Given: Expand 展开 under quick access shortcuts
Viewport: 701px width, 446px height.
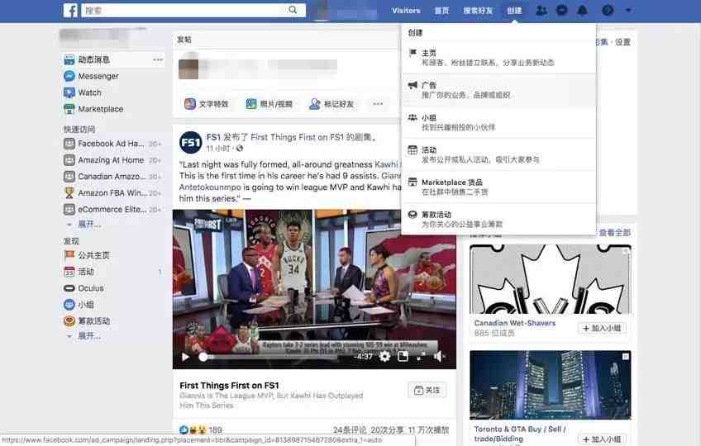Looking at the screenshot, I should click(x=89, y=224).
